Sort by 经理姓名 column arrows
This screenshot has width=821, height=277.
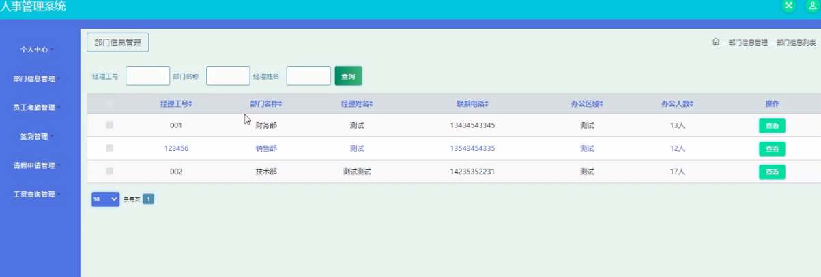tap(371, 103)
